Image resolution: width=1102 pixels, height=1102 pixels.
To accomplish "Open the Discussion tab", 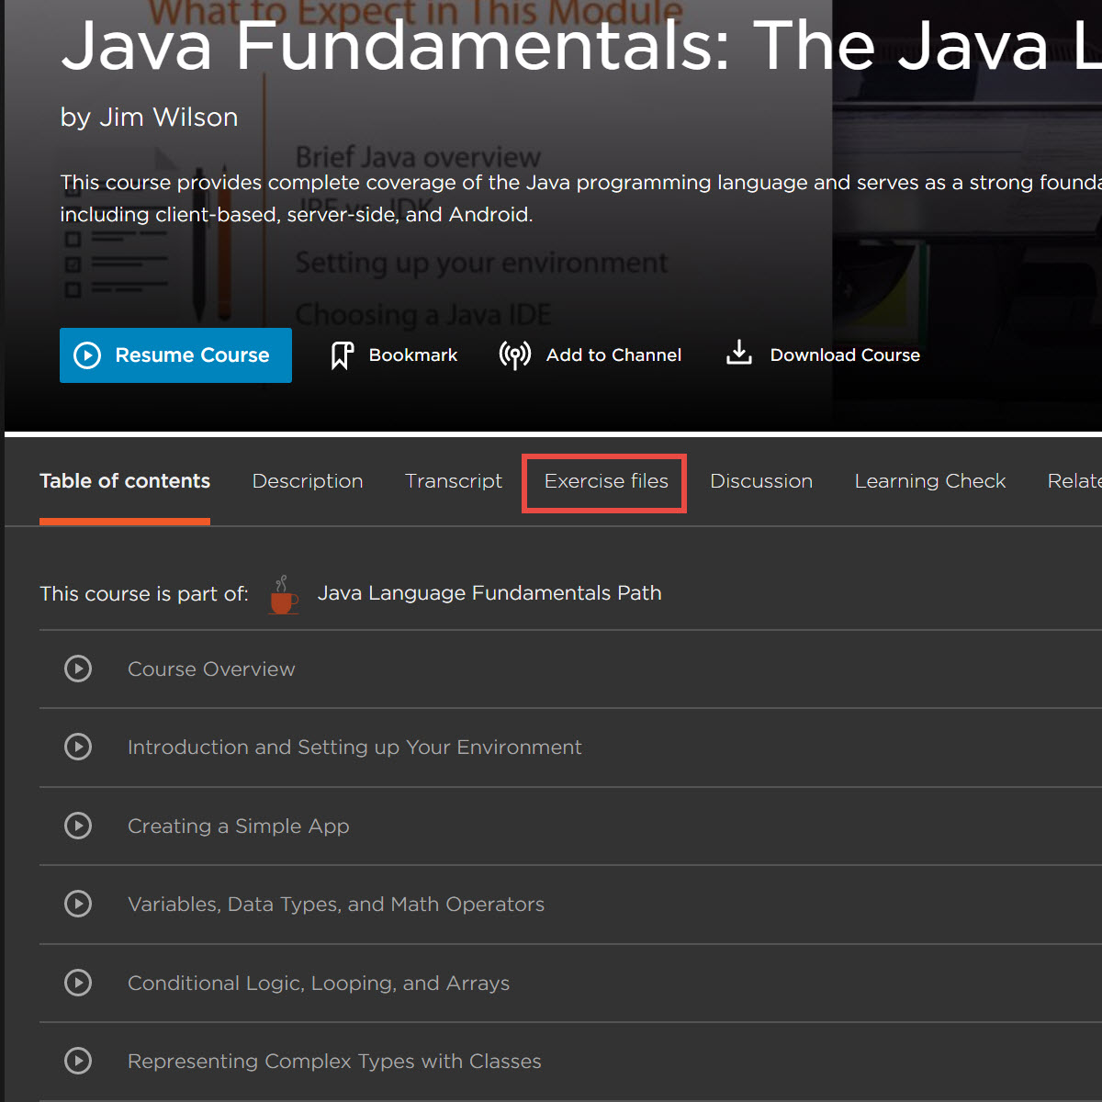I will 761,481.
